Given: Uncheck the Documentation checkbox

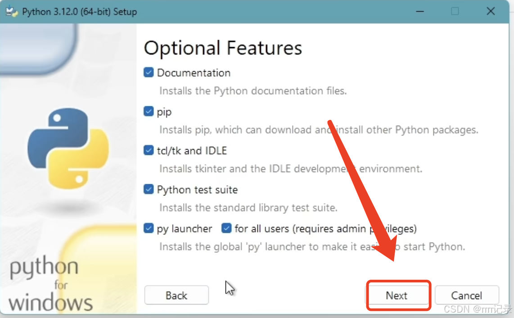Looking at the screenshot, I should pyautogui.click(x=149, y=72).
